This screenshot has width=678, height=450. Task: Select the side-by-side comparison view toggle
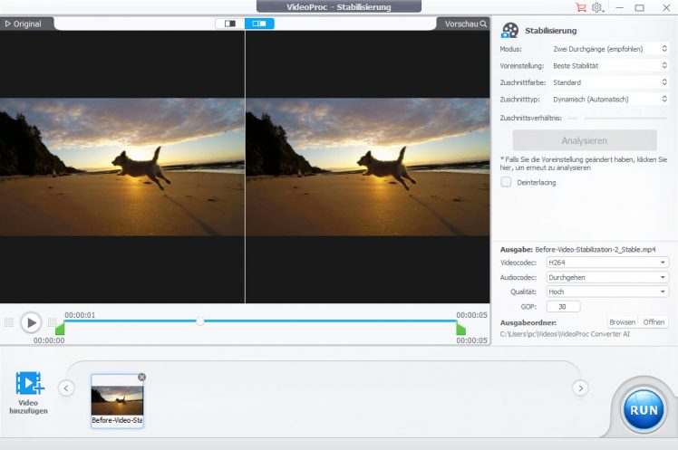point(259,24)
